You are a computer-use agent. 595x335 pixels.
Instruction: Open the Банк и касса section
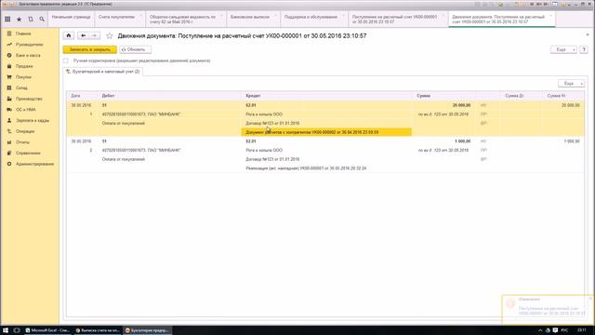coord(28,56)
